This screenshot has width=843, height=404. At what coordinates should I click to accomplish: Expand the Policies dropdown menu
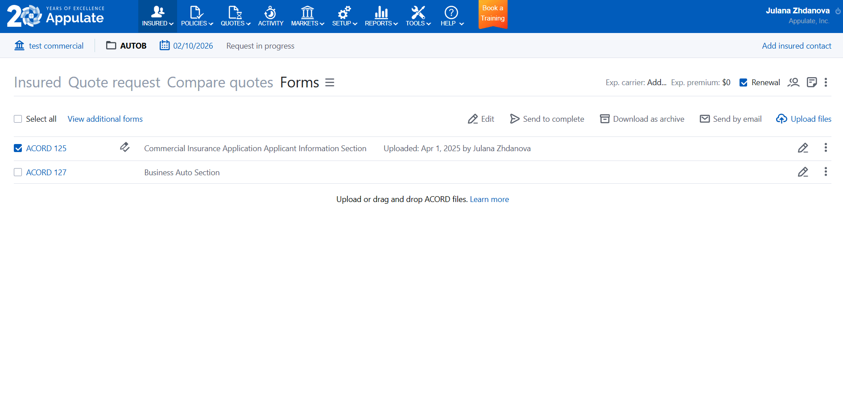pos(197,16)
